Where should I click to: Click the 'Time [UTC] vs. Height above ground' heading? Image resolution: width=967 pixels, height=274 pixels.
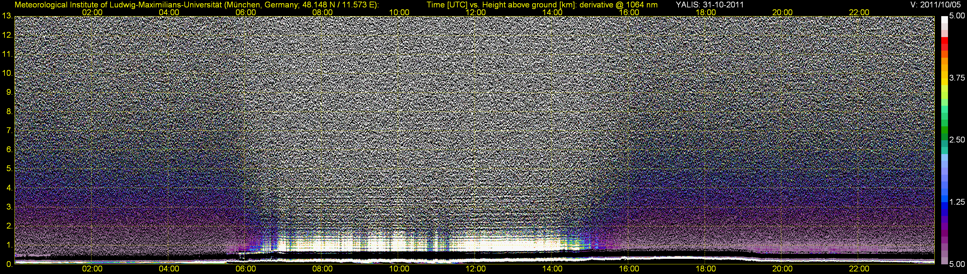click(542, 5)
